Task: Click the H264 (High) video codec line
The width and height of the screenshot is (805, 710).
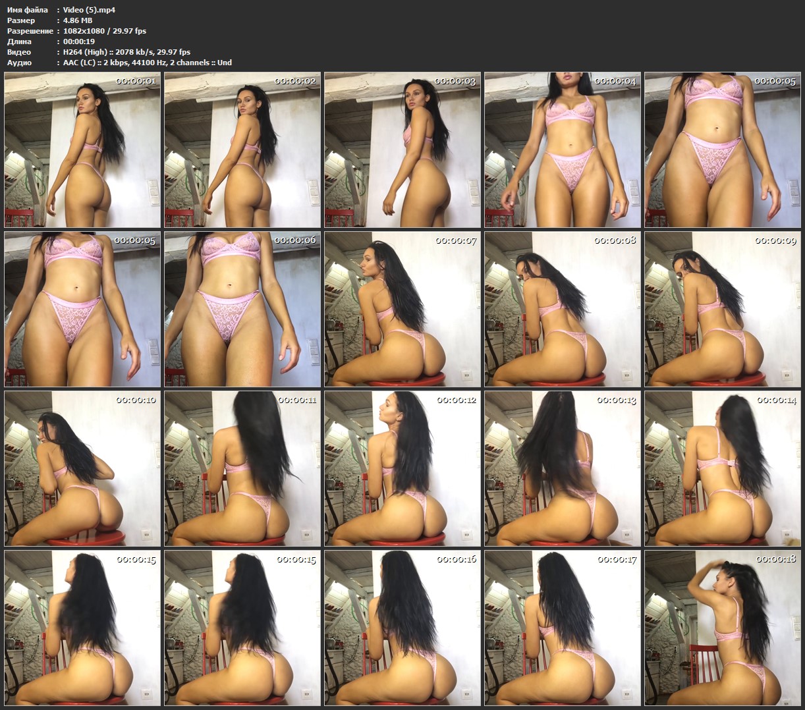Action: [x=126, y=52]
